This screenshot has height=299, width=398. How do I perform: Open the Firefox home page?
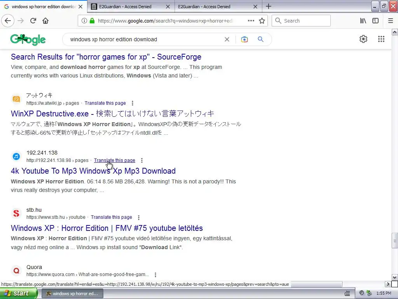click(x=45, y=21)
